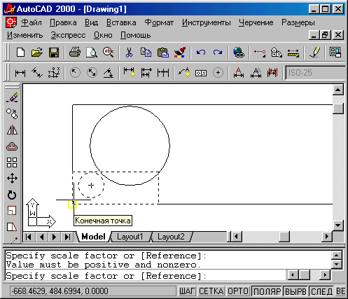Click the command line input field
Viewport: 348px width, 299px height.
pos(146,276)
